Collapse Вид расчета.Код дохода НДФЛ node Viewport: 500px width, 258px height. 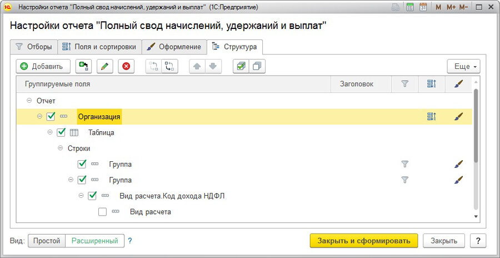click(81, 195)
